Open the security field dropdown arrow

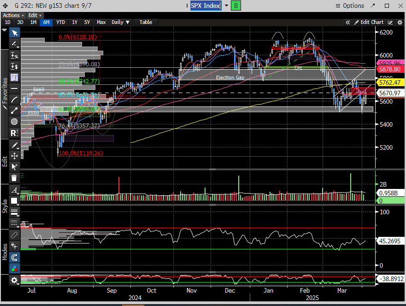click(x=226, y=6)
